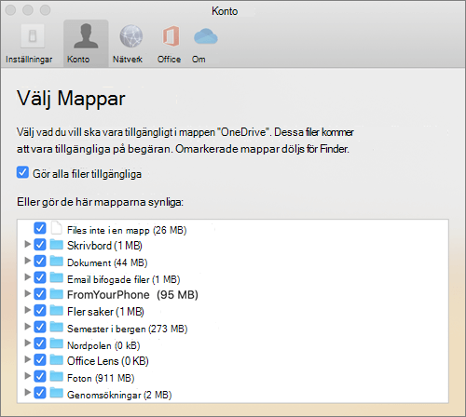Click the Skrivbord folder icon

tap(57, 245)
